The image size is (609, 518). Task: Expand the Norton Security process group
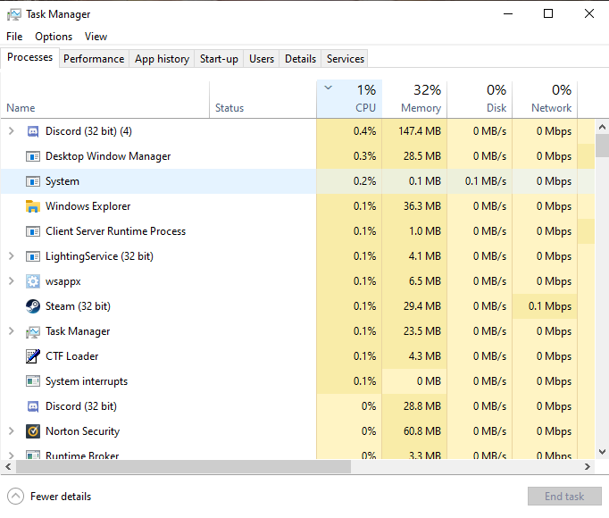coord(12,431)
